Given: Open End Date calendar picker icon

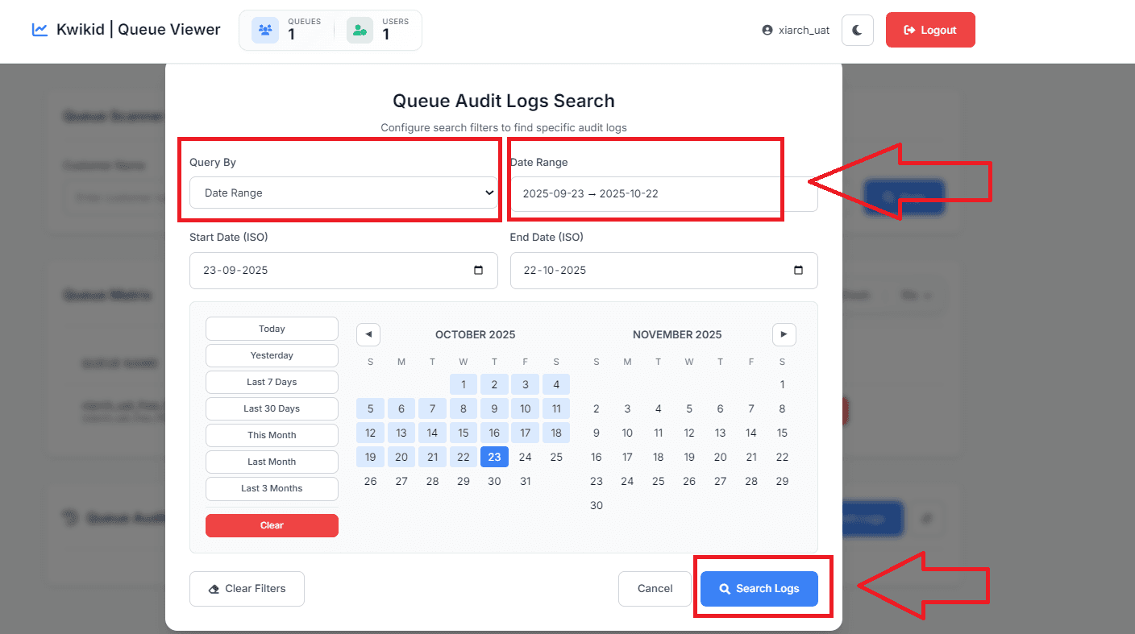Looking at the screenshot, I should point(798,271).
